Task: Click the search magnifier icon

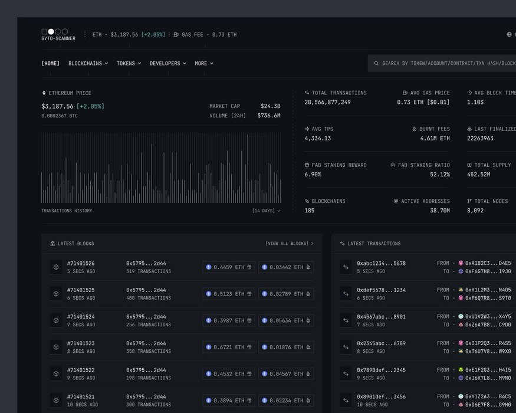Action: pyautogui.click(x=376, y=63)
